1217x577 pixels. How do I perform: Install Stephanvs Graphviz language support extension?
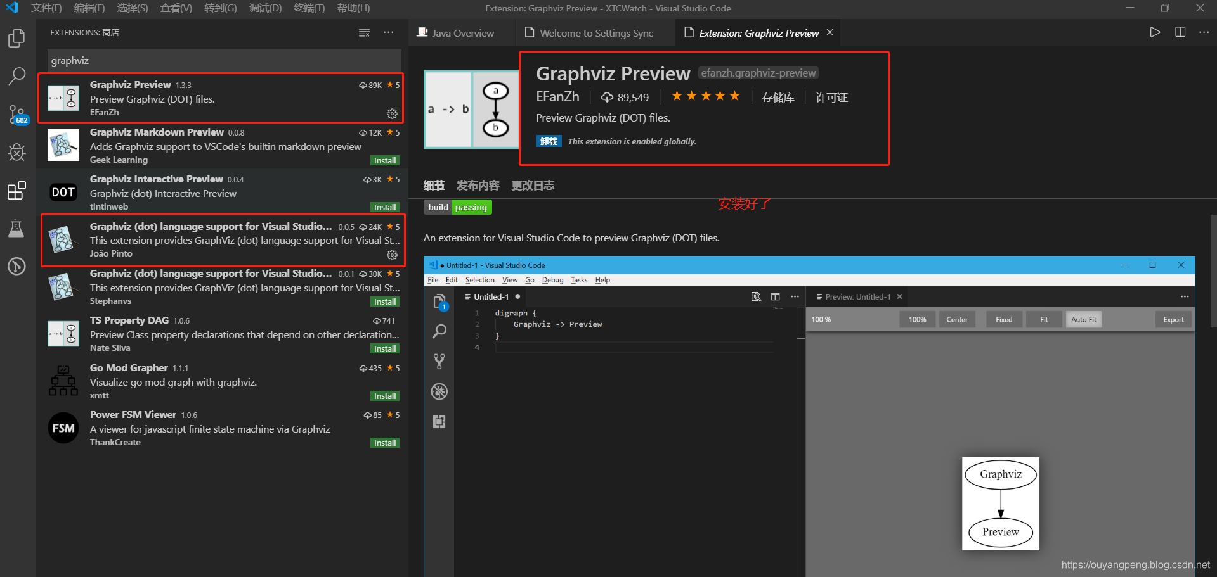385,301
